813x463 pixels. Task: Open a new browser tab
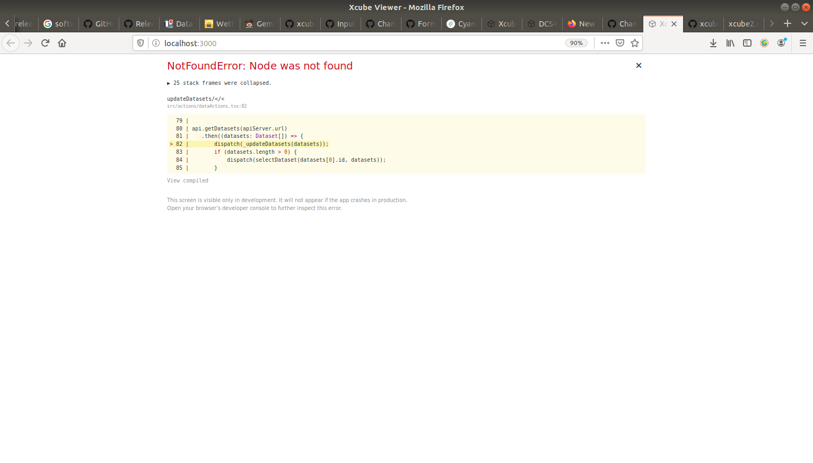pos(788,23)
